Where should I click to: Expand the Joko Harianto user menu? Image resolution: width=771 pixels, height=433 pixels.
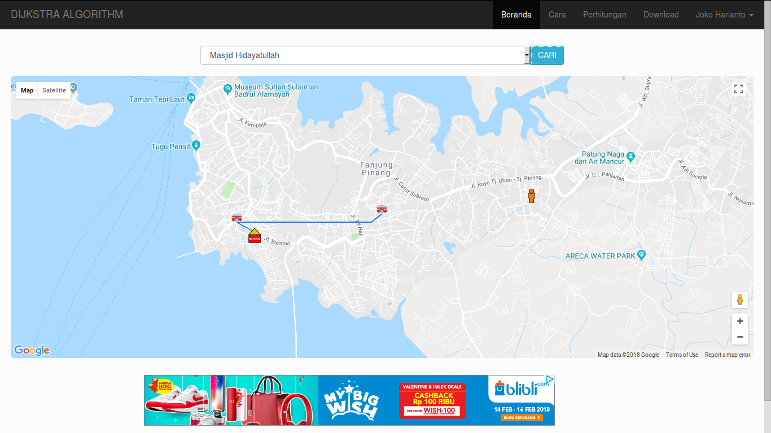click(724, 15)
